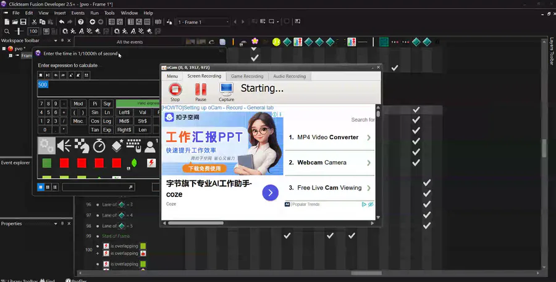556x282 pixels.
Task: Click the Cut scissors icon
Action: pyautogui.click(x=34, y=22)
